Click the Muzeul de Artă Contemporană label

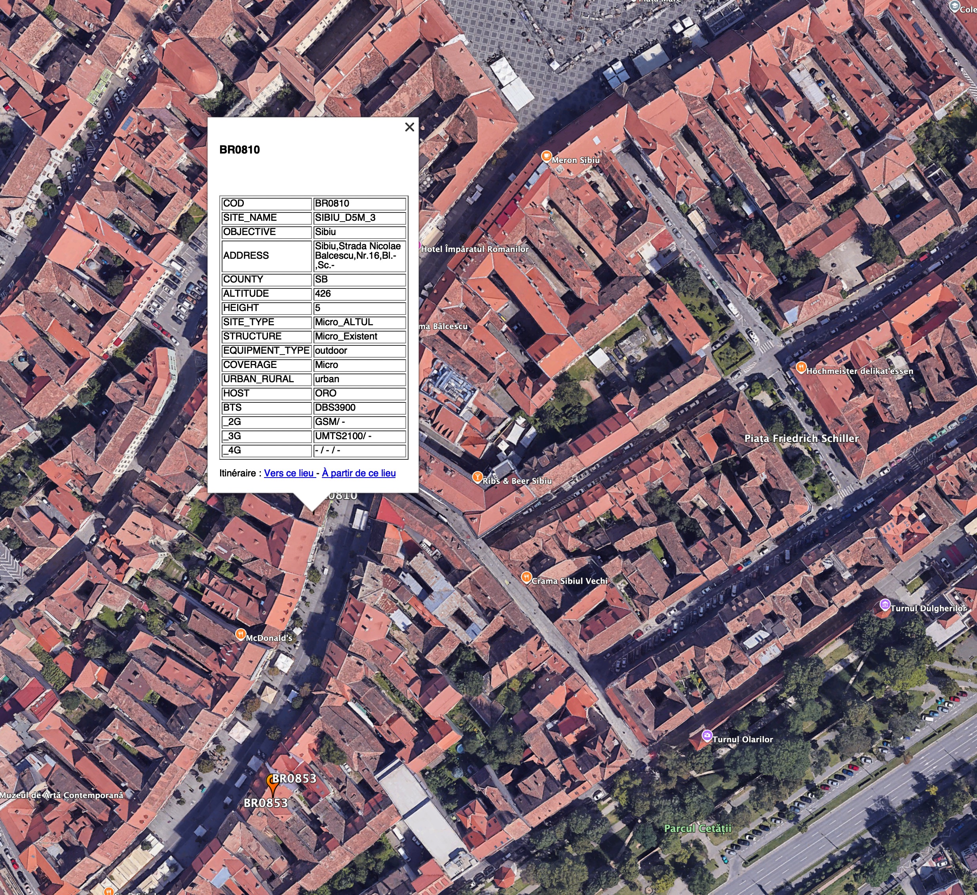(61, 795)
